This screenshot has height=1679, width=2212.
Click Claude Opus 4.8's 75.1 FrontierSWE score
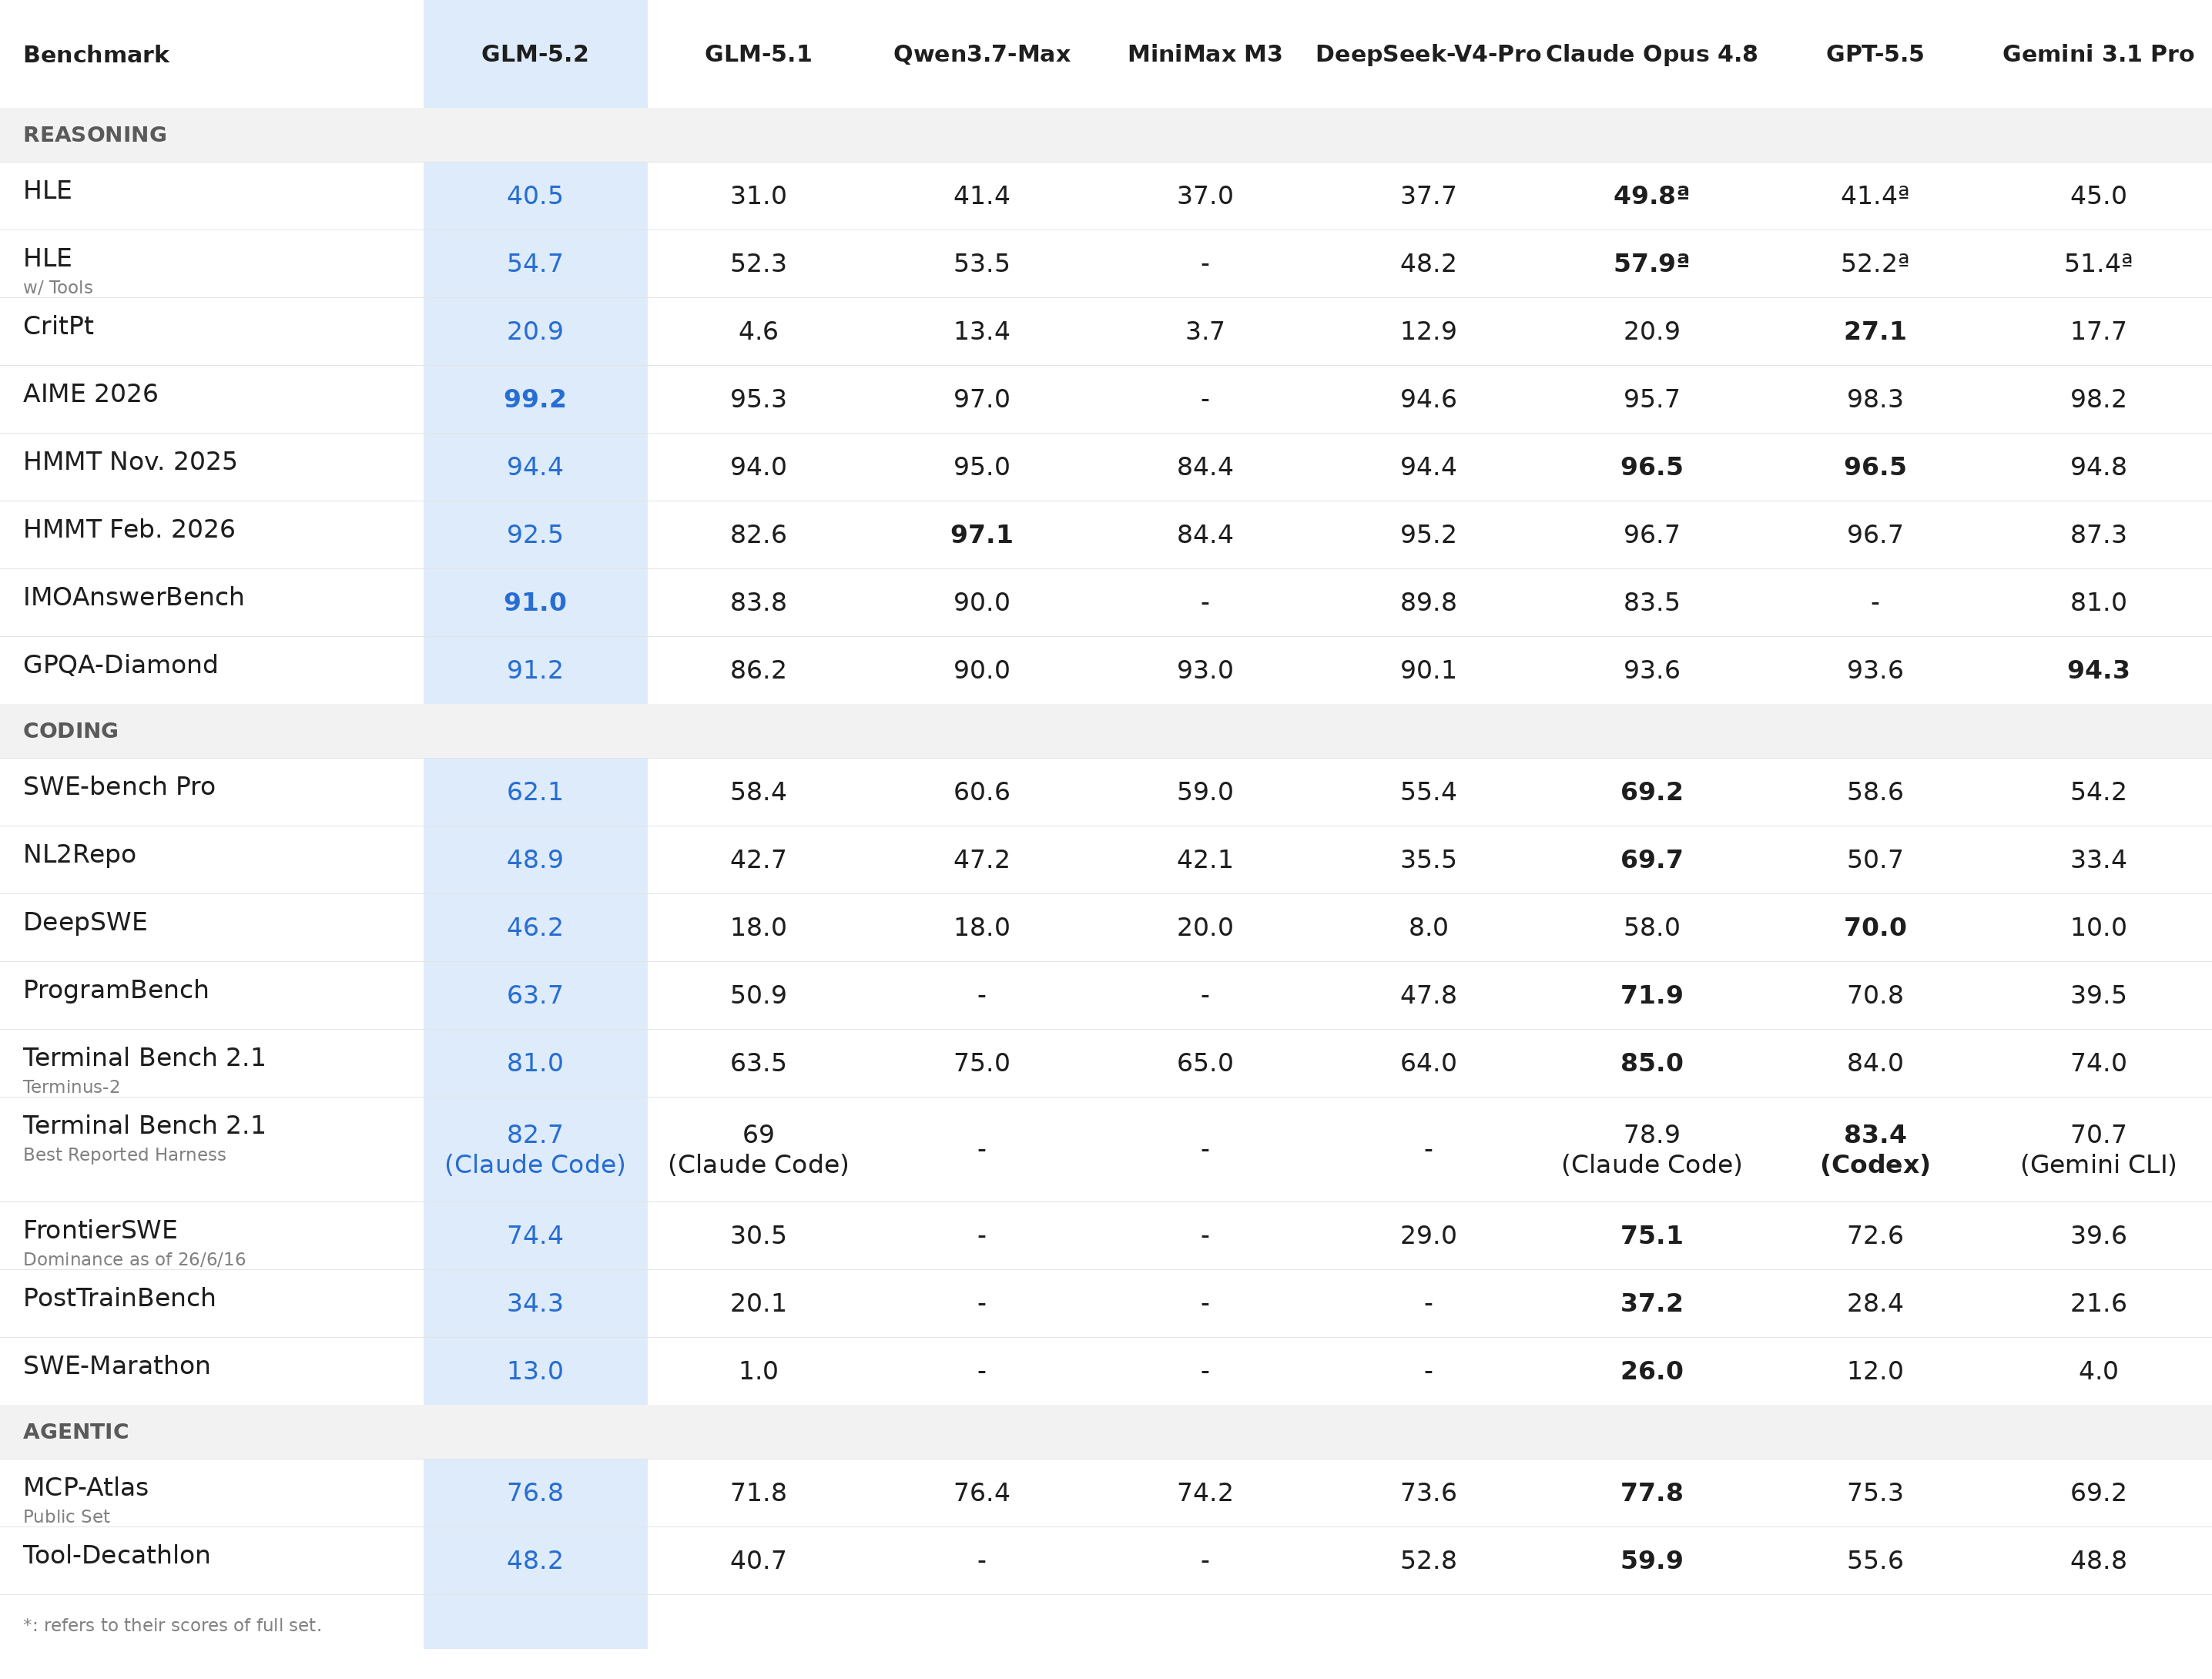point(1651,1236)
